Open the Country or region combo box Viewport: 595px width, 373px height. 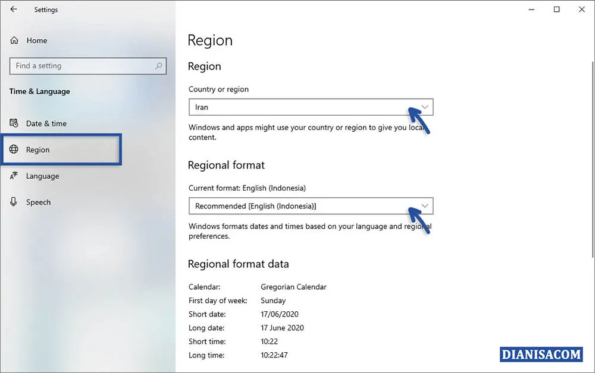coord(311,107)
